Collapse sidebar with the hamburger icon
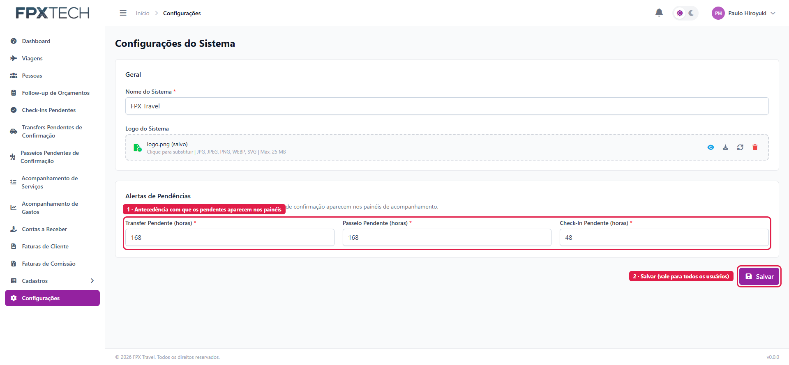 tap(123, 13)
